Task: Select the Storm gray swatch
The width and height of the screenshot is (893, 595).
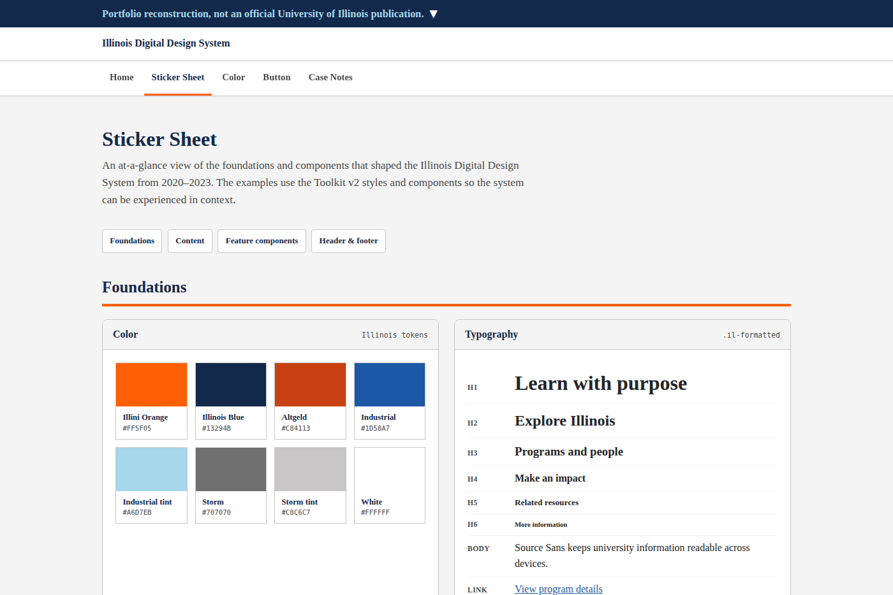Action: (231, 485)
